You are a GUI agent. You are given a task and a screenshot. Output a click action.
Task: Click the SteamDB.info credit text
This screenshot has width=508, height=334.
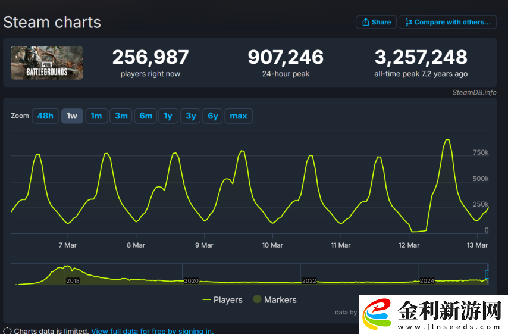point(474,92)
